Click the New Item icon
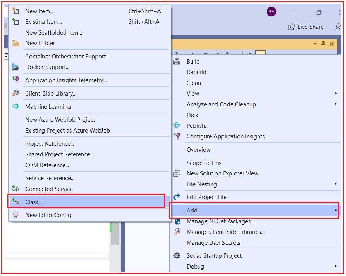This screenshot has height=276, width=346. pos(16,11)
